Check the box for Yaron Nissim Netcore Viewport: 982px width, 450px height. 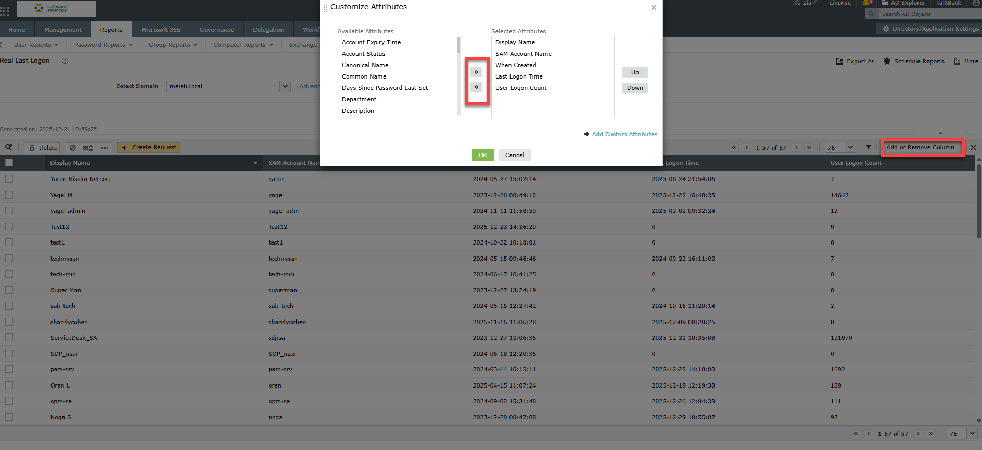pyautogui.click(x=9, y=179)
